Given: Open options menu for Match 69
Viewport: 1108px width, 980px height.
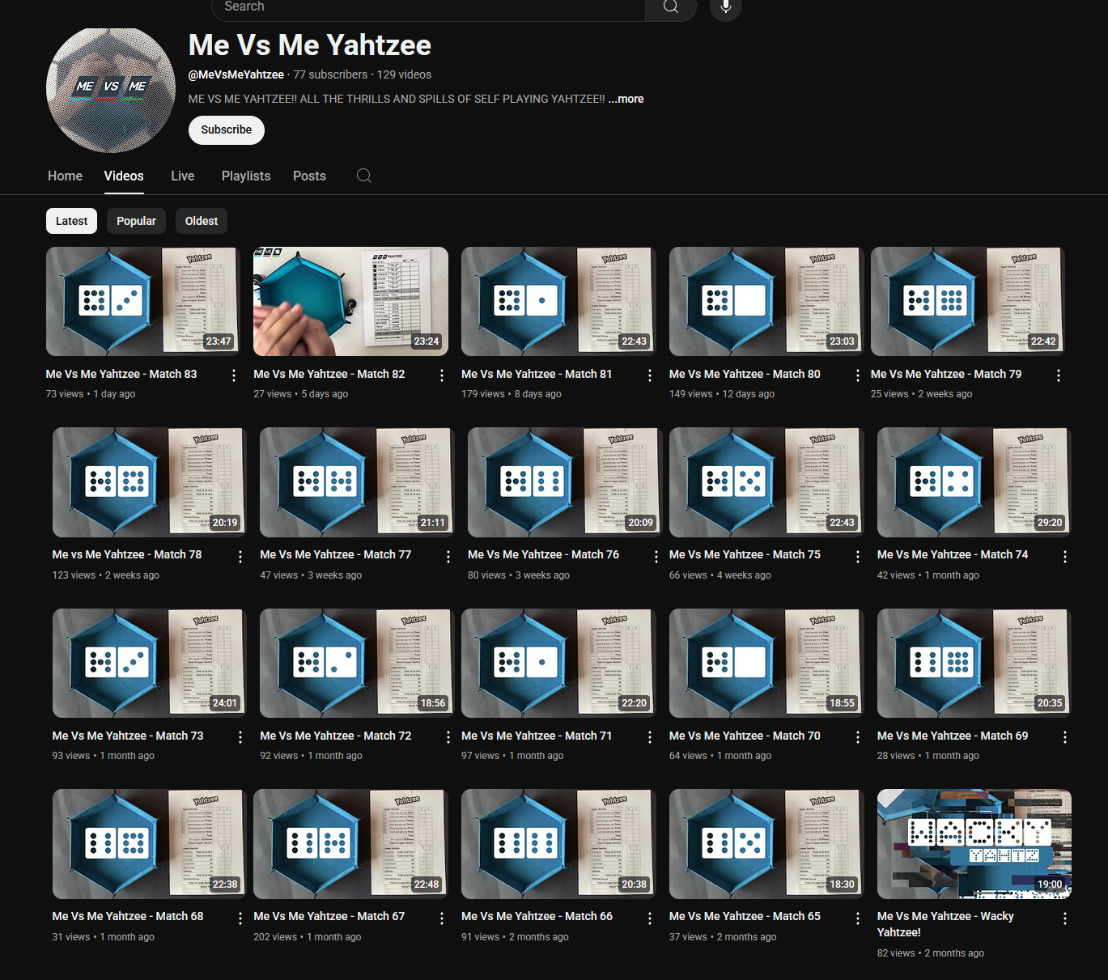Looking at the screenshot, I should (x=1065, y=737).
